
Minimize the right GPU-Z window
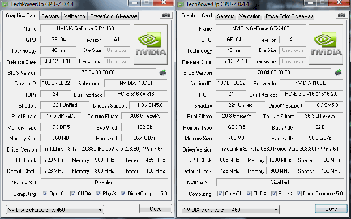(310, 3)
